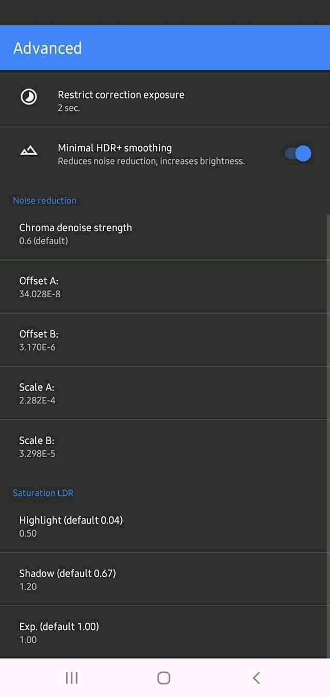
Task: Tap the Minimal HDR+ smoothing description text
Action: [x=151, y=161]
